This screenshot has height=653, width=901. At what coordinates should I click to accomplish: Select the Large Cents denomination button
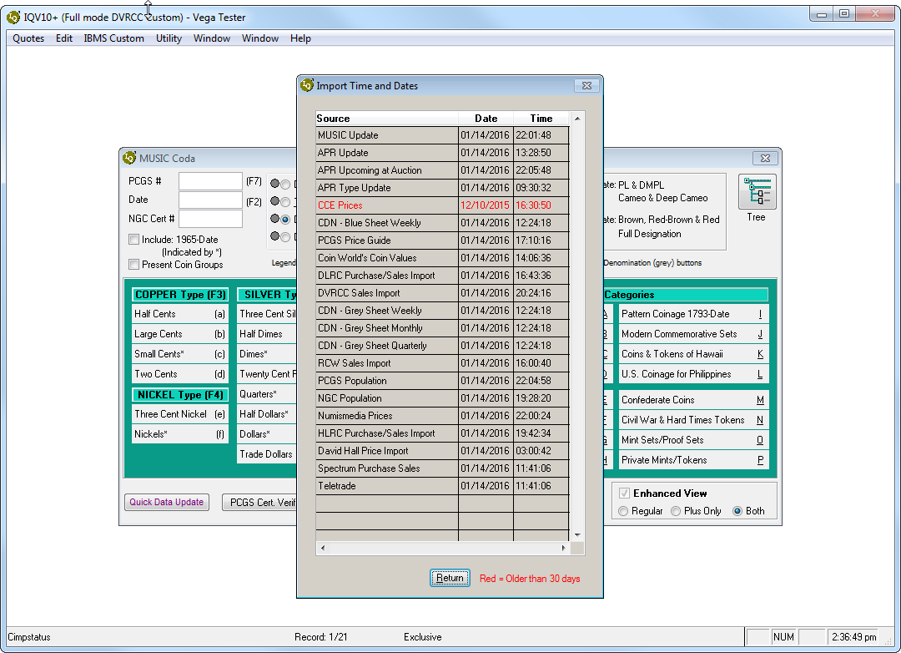(x=180, y=334)
